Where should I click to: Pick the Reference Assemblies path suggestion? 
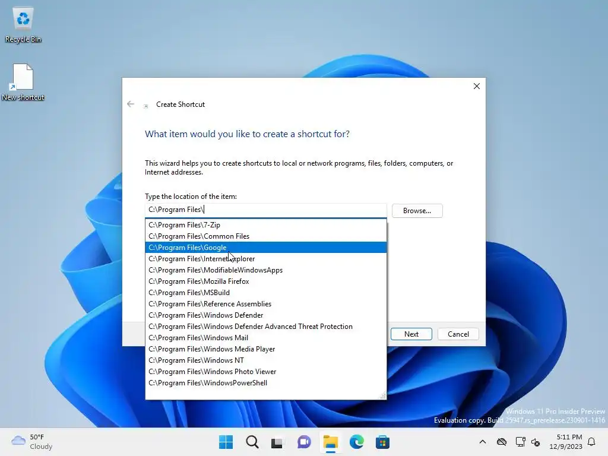[265, 303]
